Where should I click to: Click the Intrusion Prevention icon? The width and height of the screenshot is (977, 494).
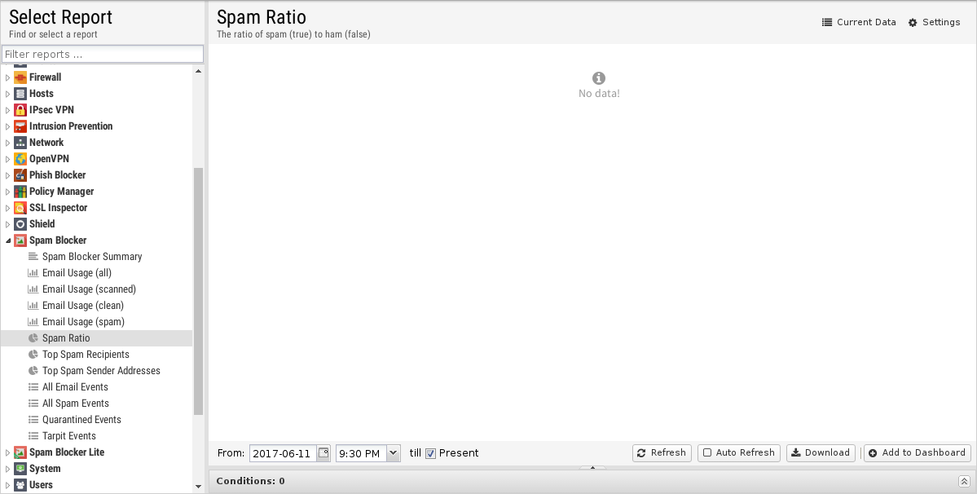(x=20, y=126)
